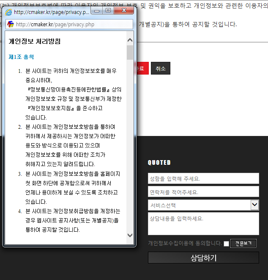Viewport: 268px width, 280px height.
Task: Focus the 연락처를 적어주세요 contact field
Action: [x=203, y=192]
